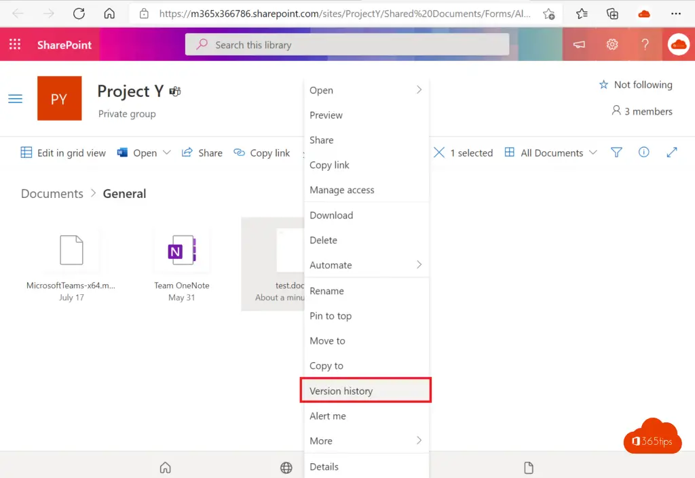
Task: Click the browser address bar URL
Action: [344, 14]
